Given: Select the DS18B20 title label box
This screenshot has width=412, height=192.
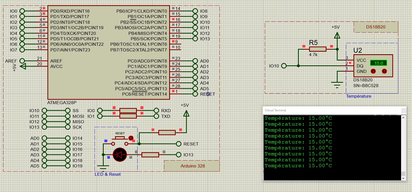Looking at the screenshot, I should 375,27.
